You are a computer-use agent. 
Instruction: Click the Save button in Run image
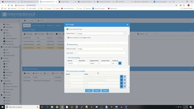(x=89, y=91)
